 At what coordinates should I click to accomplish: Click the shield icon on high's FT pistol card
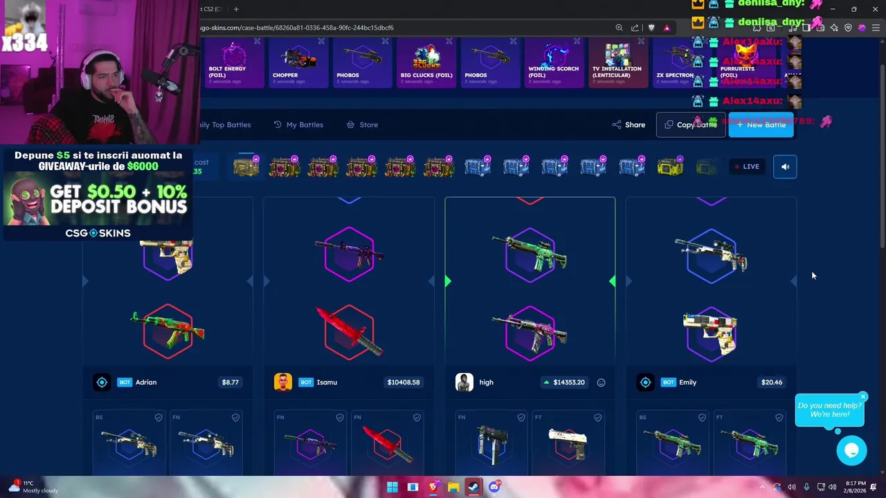coord(598,418)
